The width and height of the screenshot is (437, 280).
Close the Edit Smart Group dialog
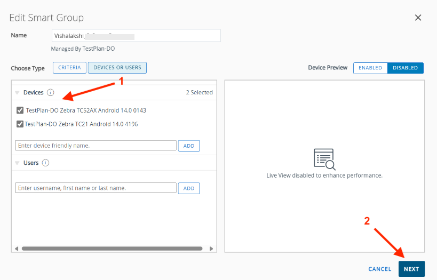[x=418, y=18]
